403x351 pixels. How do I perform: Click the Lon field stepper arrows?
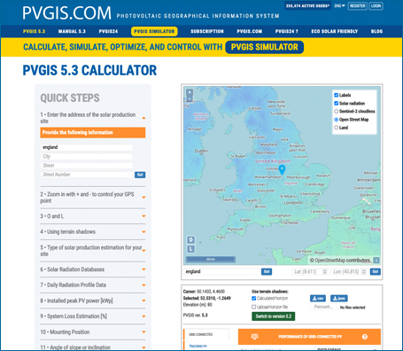point(364,271)
